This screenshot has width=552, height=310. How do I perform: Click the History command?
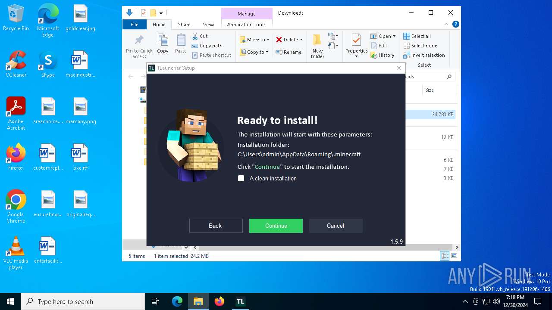click(383, 55)
